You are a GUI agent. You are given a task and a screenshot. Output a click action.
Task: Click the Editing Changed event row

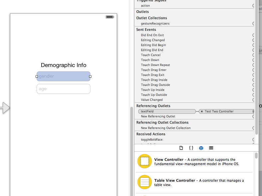(x=195, y=40)
